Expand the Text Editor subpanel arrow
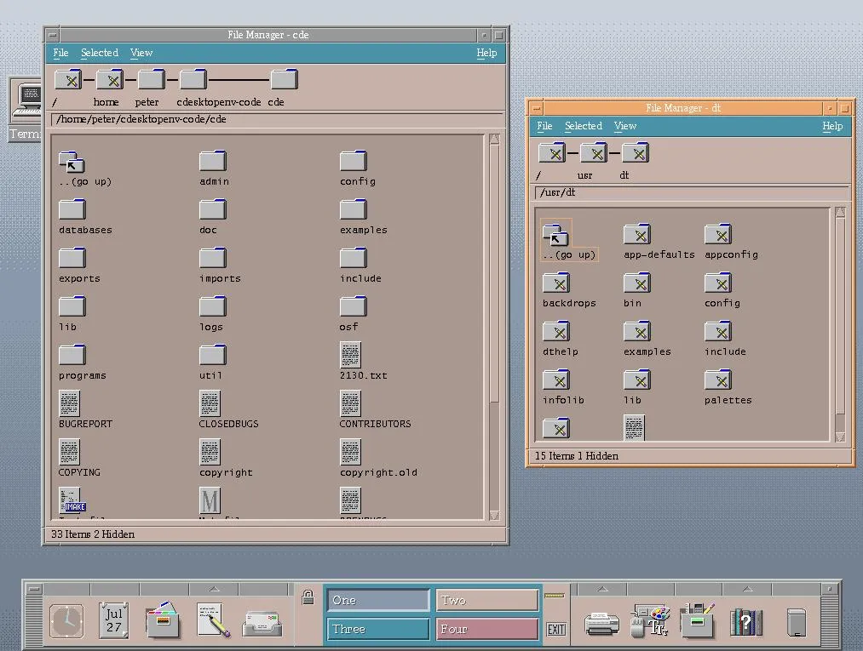863x651 pixels. click(213, 588)
